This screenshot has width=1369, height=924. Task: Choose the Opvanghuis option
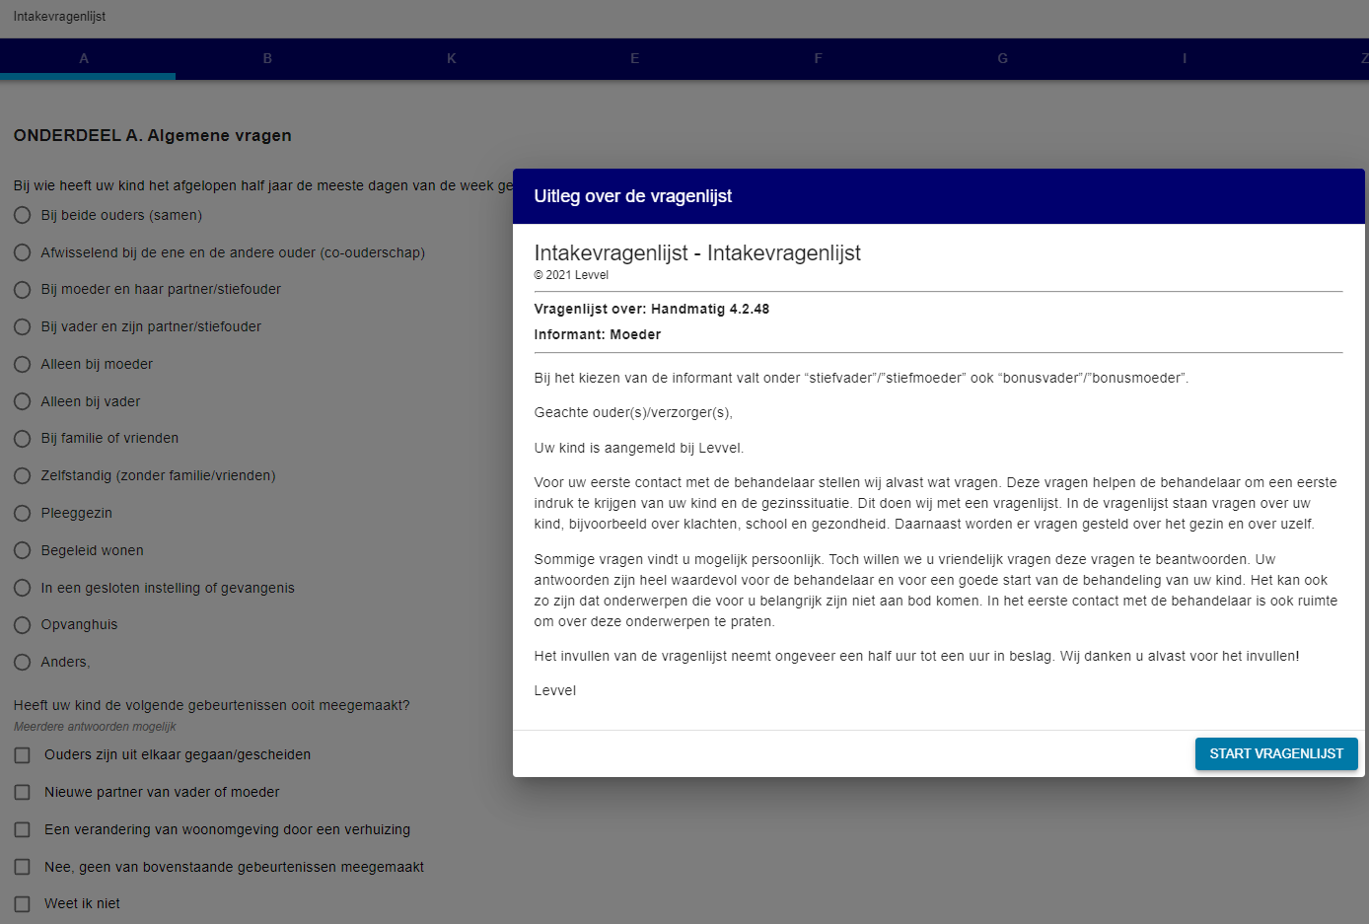point(22,625)
